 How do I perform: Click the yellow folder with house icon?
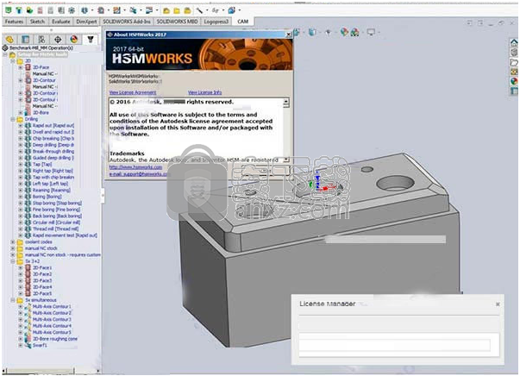(166, 10)
